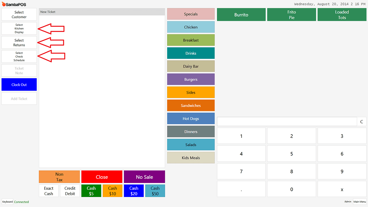Pay with Cash $20

pyautogui.click(x=134, y=190)
